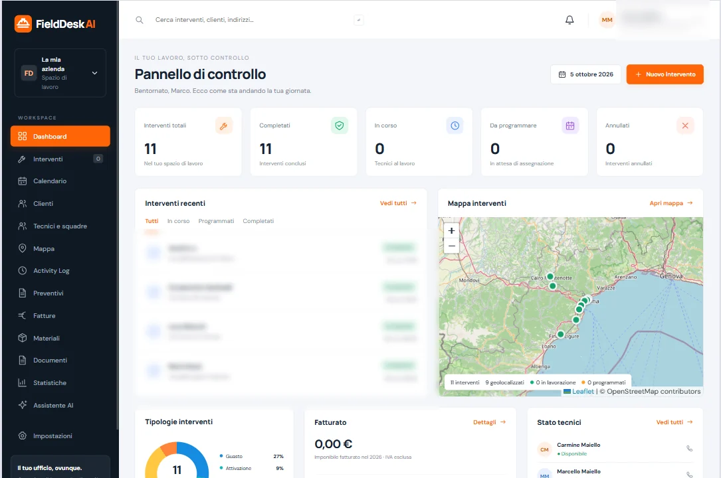Click the Apri mappa link

pyautogui.click(x=671, y=203)
